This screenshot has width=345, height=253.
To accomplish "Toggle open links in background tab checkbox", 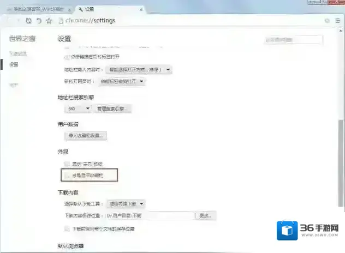I will 67,57.
